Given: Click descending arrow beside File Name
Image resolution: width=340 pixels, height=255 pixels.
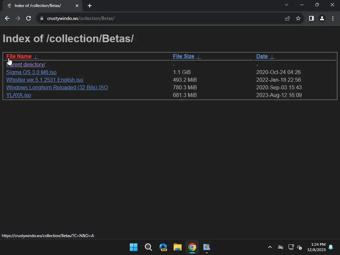Looking at the screenshot, I should pyautogui.click(x=36, y=56).
